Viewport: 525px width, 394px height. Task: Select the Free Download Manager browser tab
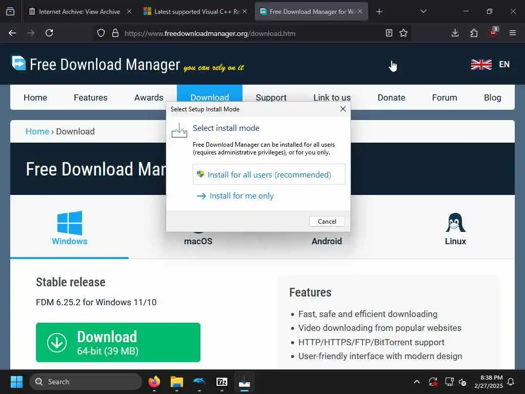(x=311, y=12)
